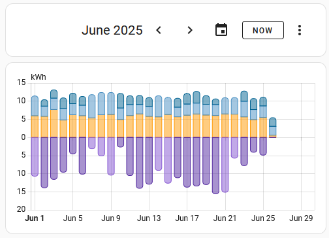Click the kWh axis unit label

[39, 77]
